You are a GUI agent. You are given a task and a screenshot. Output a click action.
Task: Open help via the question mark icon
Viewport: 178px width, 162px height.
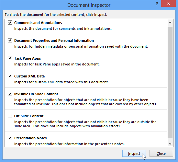[x=157, y=4]
